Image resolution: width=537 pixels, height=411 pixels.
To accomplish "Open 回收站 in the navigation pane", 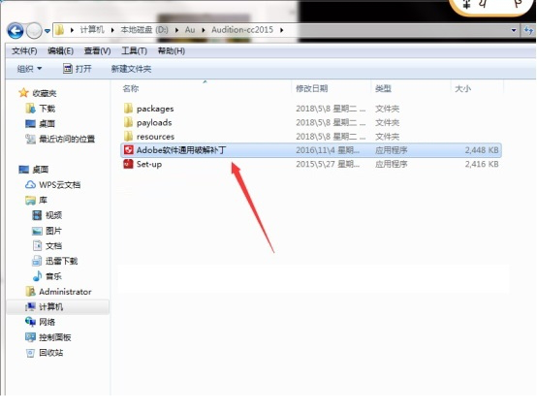I will point(45,353).
